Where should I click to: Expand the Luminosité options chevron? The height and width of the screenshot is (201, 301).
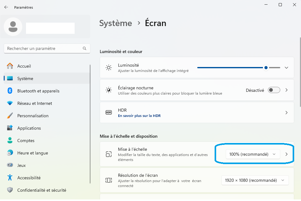pyautogui.click(x=286, y=68)
